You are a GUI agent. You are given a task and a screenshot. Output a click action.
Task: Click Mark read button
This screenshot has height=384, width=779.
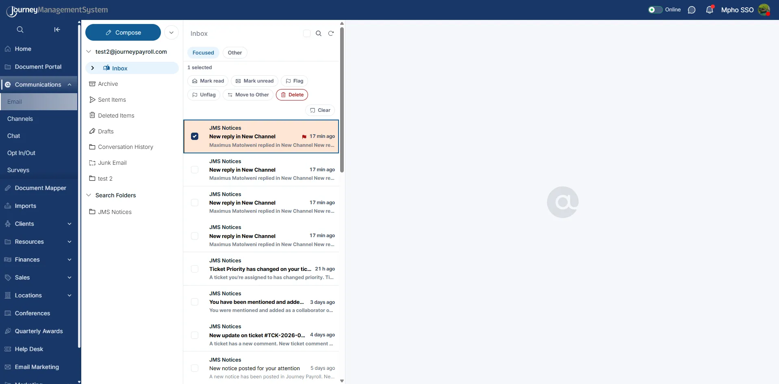click(208, 81)
